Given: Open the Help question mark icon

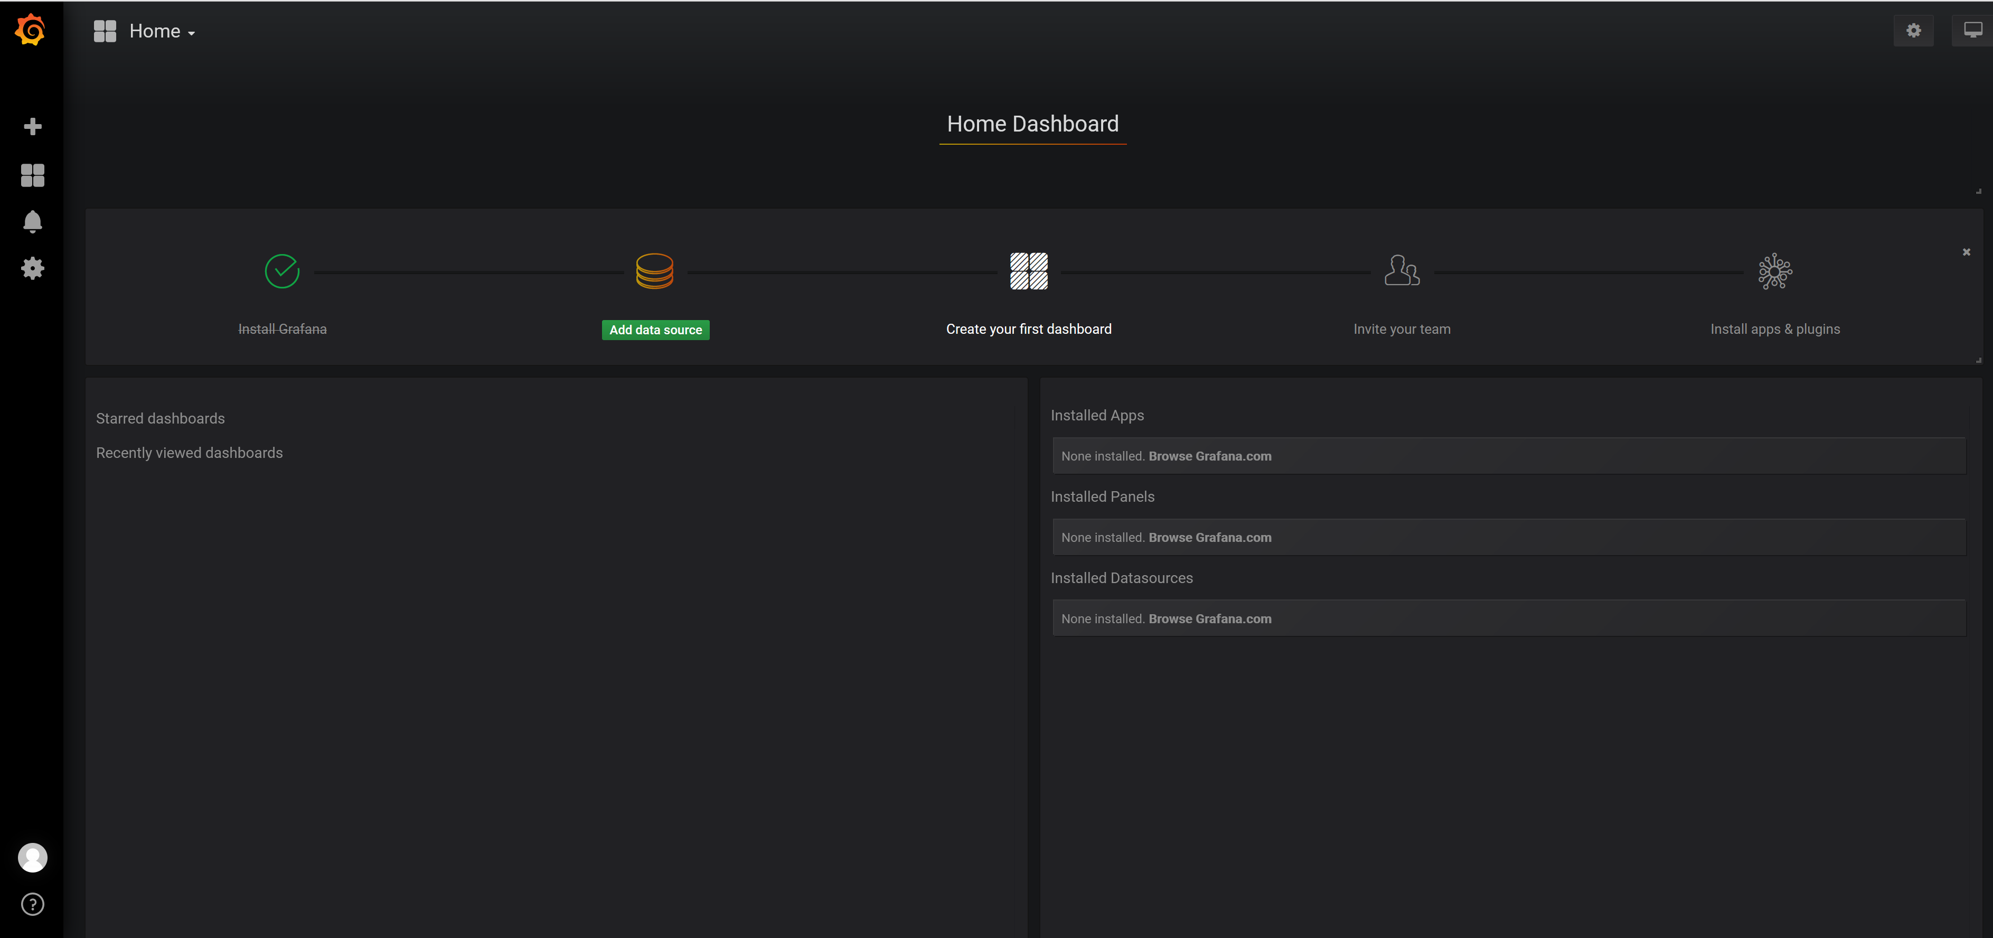Looking at the screenshot, I should pyautogui.click(x=33, y=904).
